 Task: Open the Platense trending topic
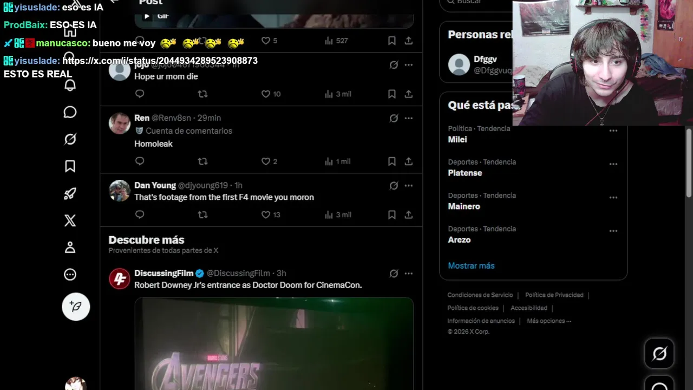point(465,173)
